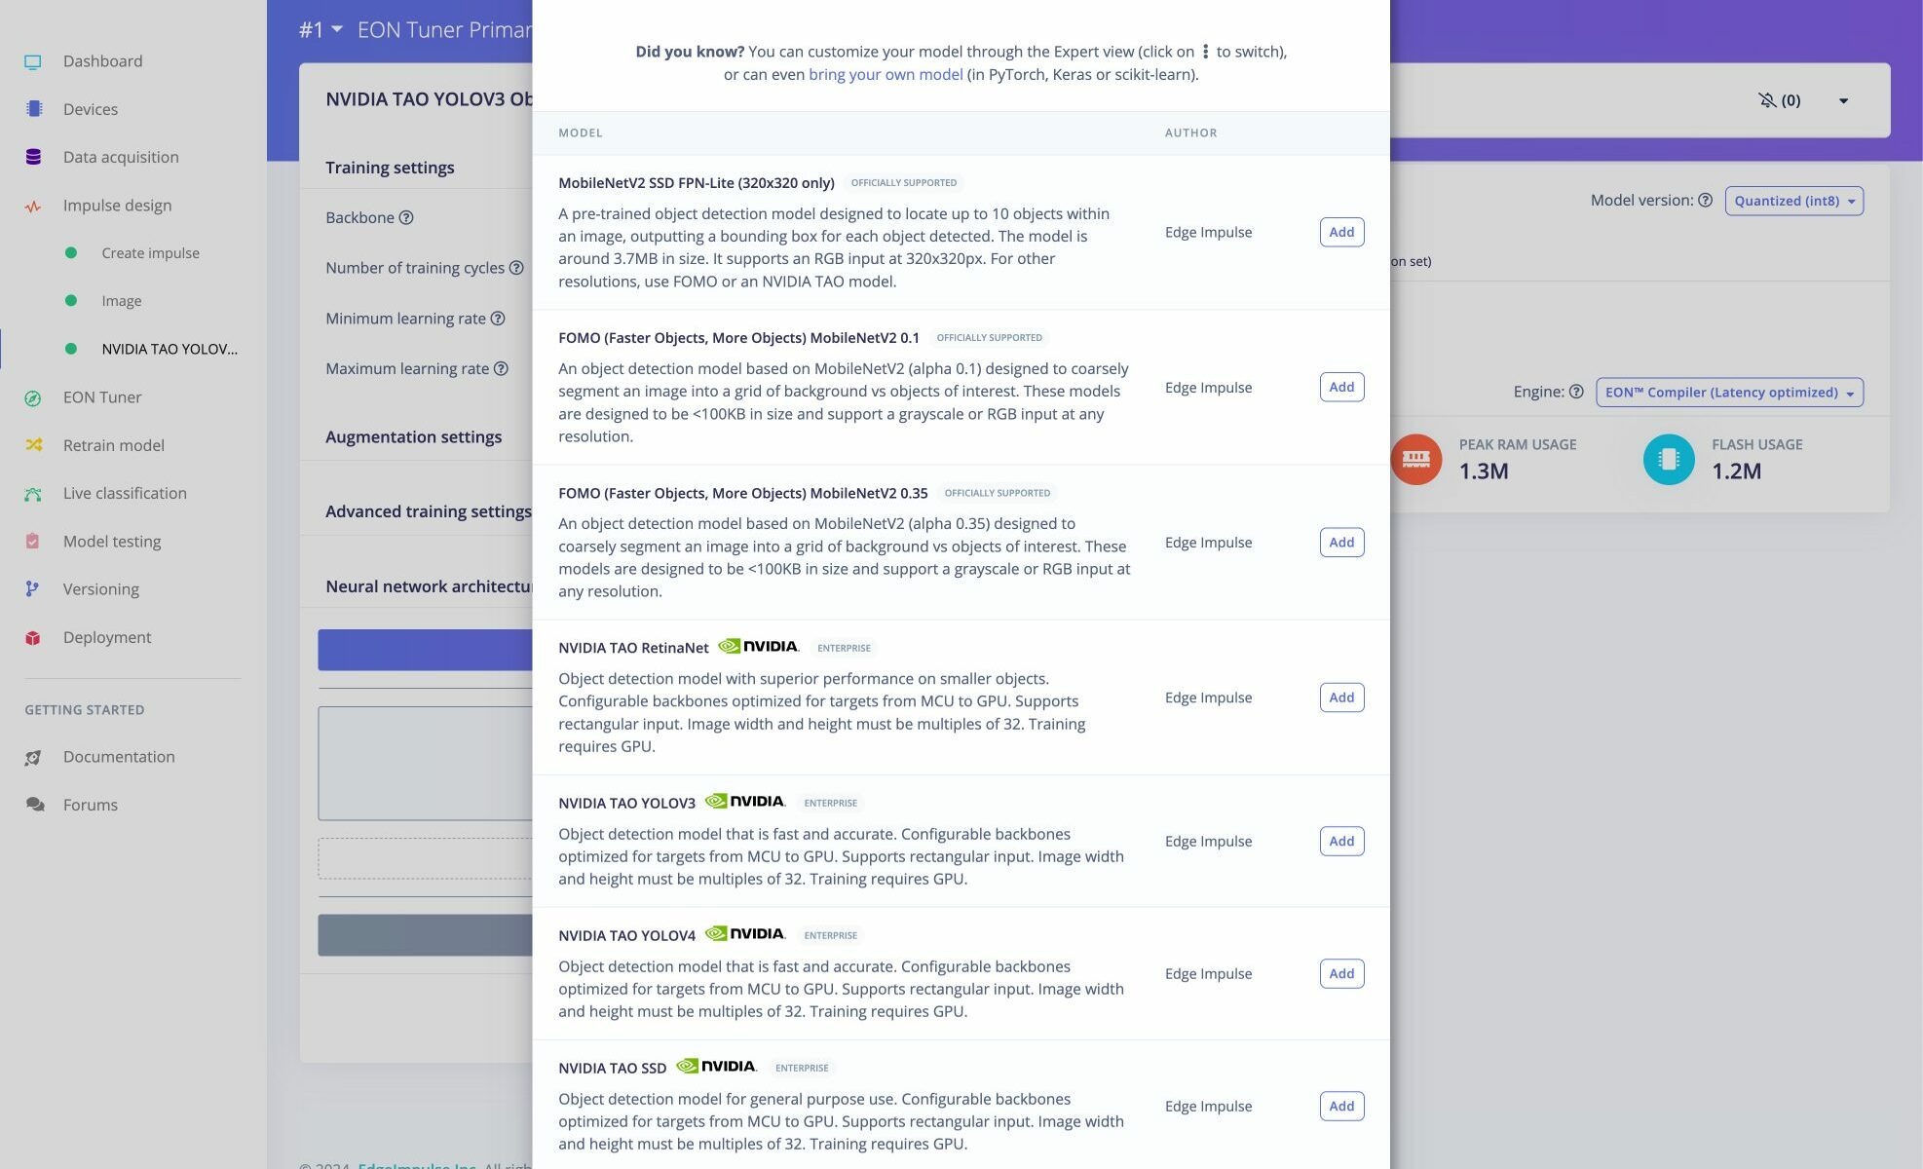Open the Model version Quantized (int8) dropdown
Screen dimensions: 1923x1169
pos(1793,201)
